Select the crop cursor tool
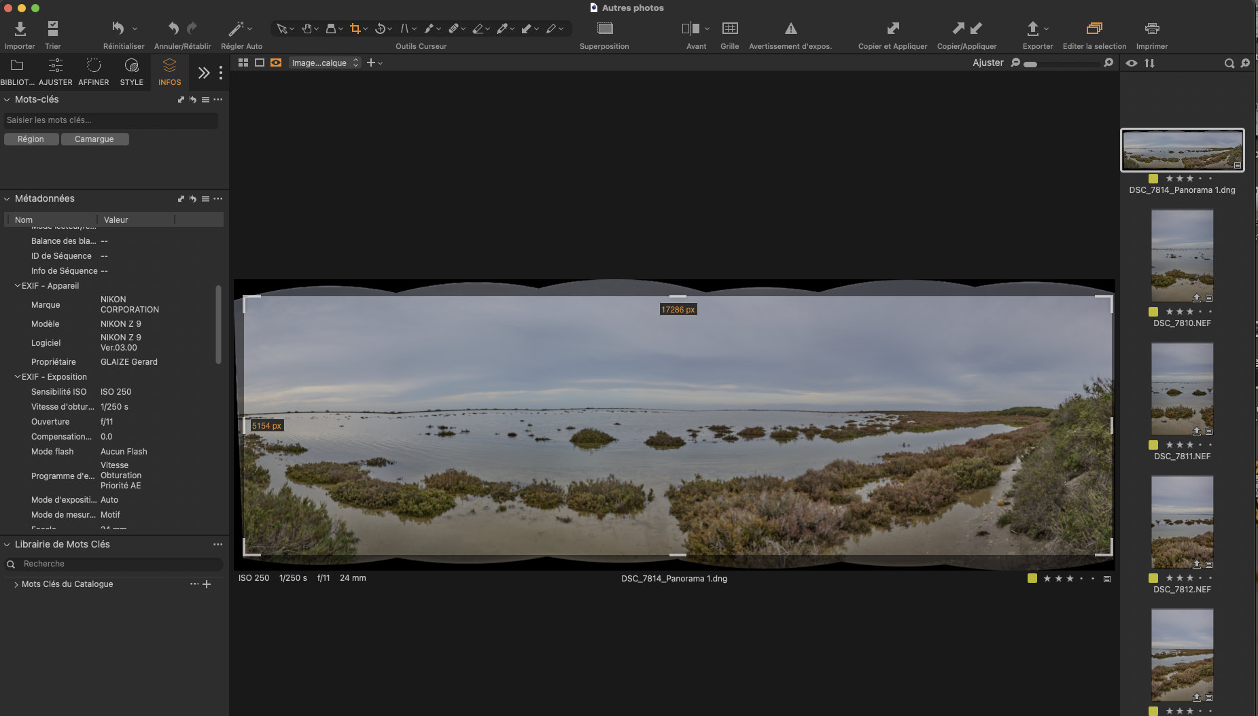 (355, 29)
